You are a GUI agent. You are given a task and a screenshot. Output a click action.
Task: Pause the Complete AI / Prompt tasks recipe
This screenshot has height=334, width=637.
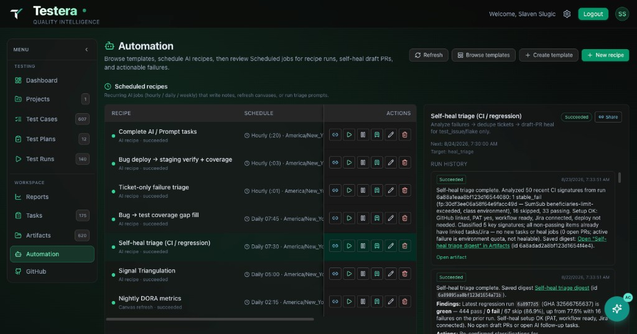[x=363, y=135]
